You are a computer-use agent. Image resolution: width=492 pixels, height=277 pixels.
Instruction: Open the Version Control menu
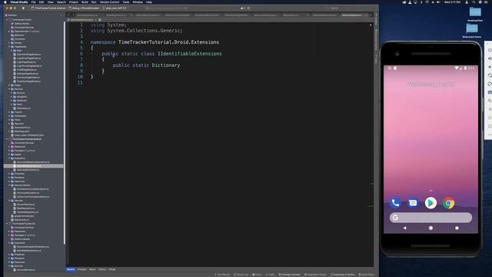[x=109, y=2]
